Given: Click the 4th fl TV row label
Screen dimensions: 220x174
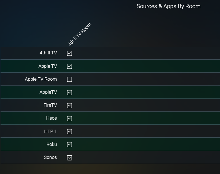Looking at the screenshot, I should 48,53.
